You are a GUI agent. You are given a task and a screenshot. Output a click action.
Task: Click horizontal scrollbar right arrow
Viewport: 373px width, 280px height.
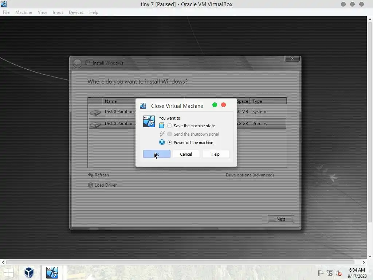(364, 262)
